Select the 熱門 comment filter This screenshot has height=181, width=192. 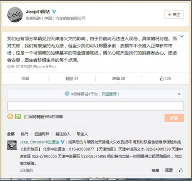(x=24, y=134)
